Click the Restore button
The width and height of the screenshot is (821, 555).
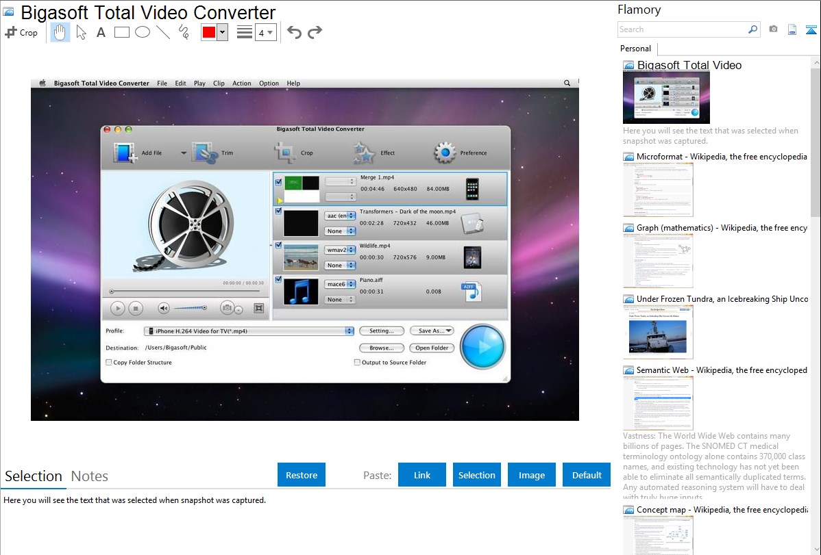coord(302,475)
